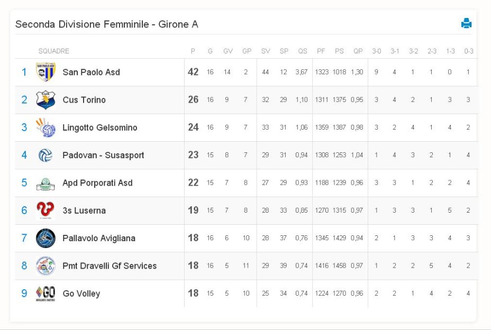Click the Cus Torino shield logo

point(46,100)
